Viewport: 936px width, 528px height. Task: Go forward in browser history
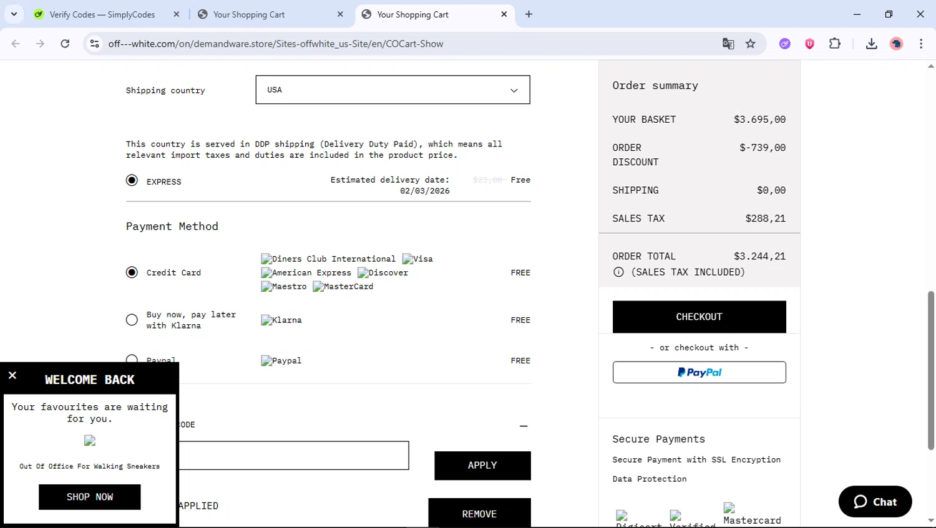coord(40,44)
